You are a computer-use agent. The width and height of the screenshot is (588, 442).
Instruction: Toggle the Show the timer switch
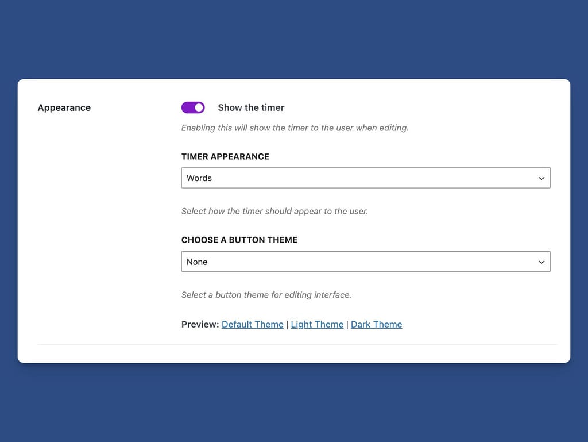[x=193, y=107]
